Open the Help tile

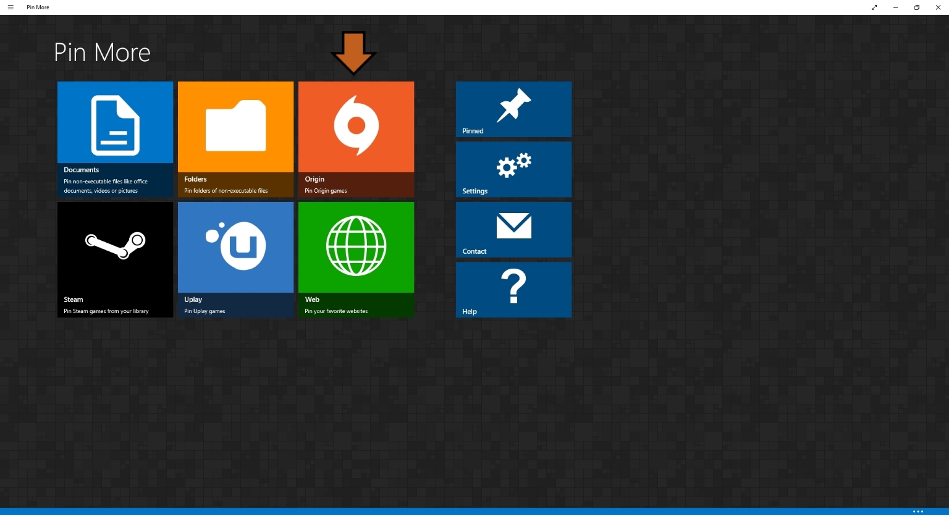[x=513, y=290]
